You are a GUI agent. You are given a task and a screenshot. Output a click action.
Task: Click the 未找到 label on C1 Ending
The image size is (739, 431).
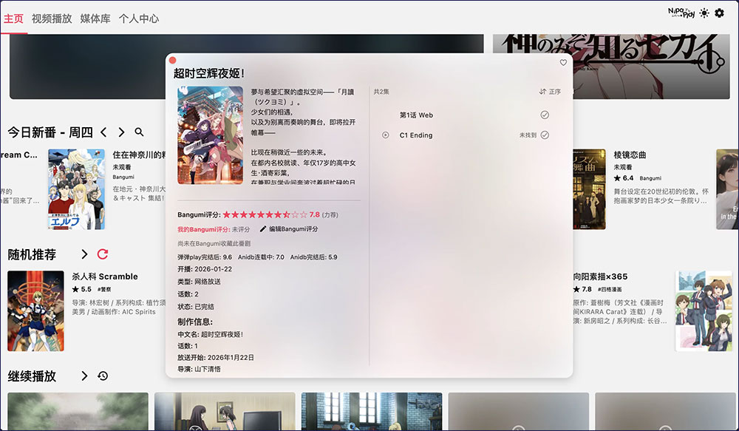tap(528, 135)
